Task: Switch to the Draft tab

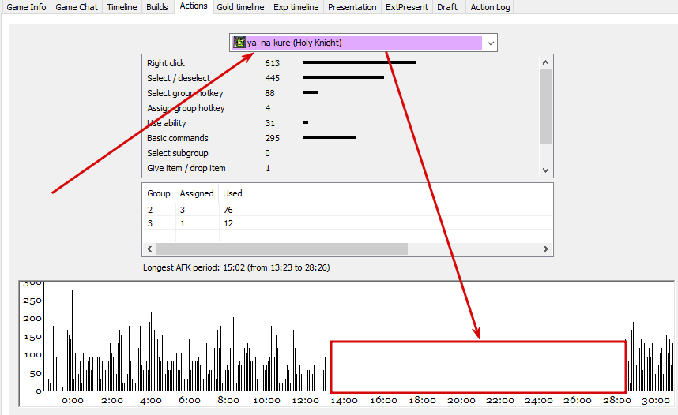Action: 447,7
